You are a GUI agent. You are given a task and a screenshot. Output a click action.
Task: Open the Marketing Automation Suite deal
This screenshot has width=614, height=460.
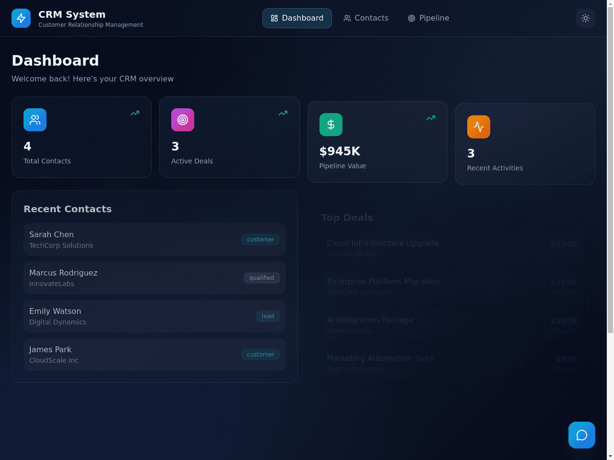[452, 363]
